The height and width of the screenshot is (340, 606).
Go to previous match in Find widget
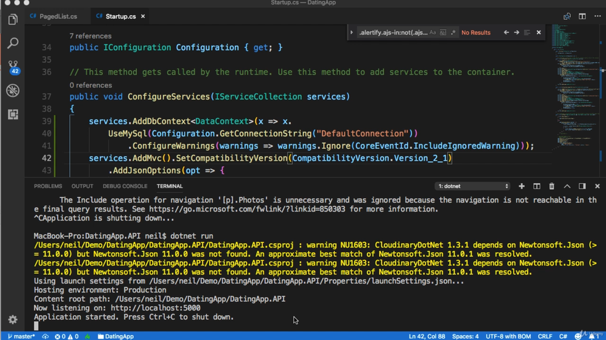point(506,33)
